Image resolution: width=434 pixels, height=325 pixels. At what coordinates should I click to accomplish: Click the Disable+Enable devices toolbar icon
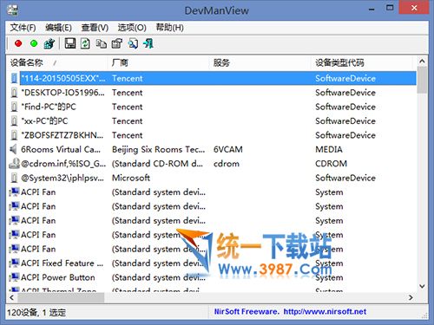[49, 43]
